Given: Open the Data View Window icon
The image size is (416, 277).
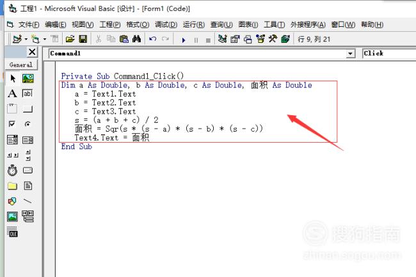Looking at the screenshot, I should (285, 39).
